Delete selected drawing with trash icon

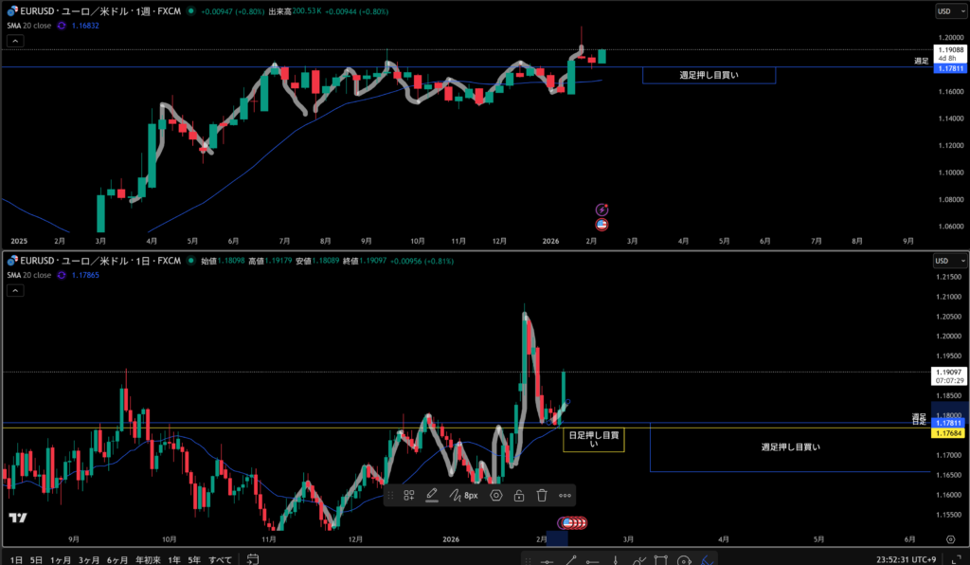point(542,495)
